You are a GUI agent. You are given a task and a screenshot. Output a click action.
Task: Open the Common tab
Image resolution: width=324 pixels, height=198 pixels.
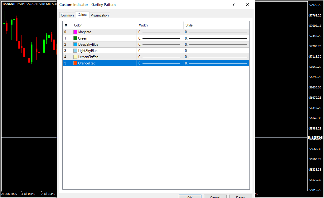(x=67, y=15)
